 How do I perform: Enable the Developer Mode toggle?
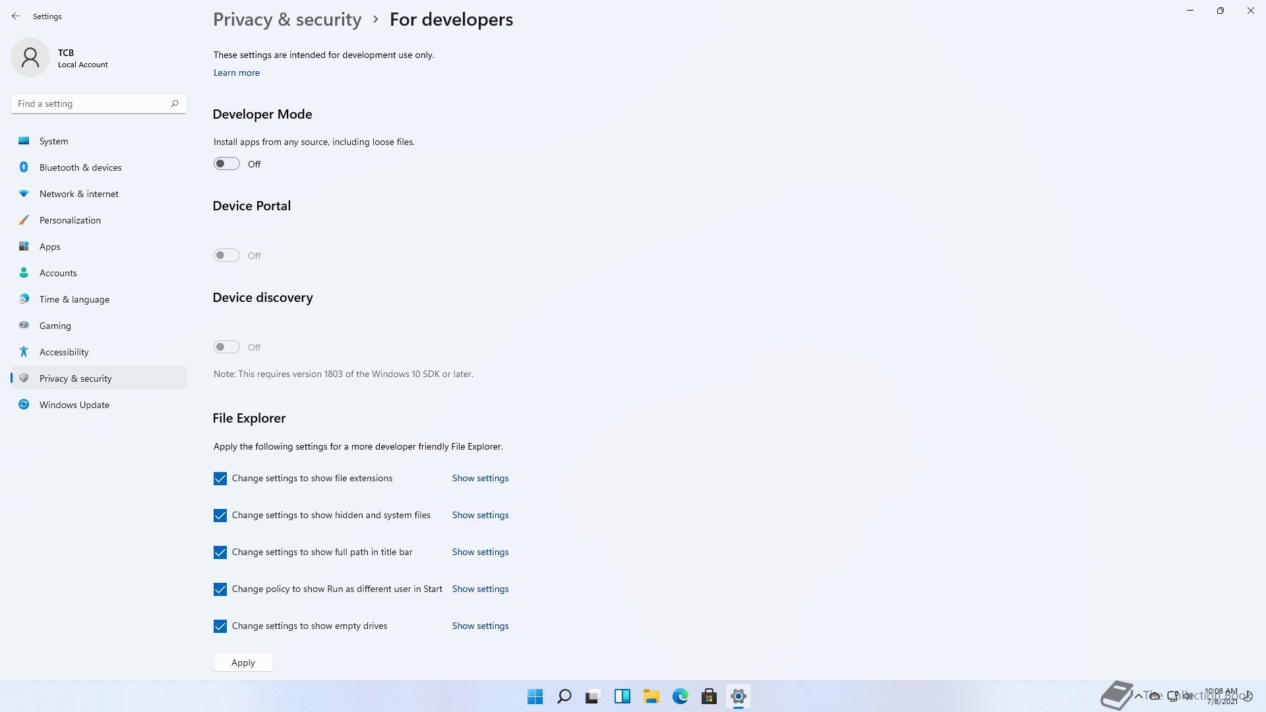coord(226,164)
